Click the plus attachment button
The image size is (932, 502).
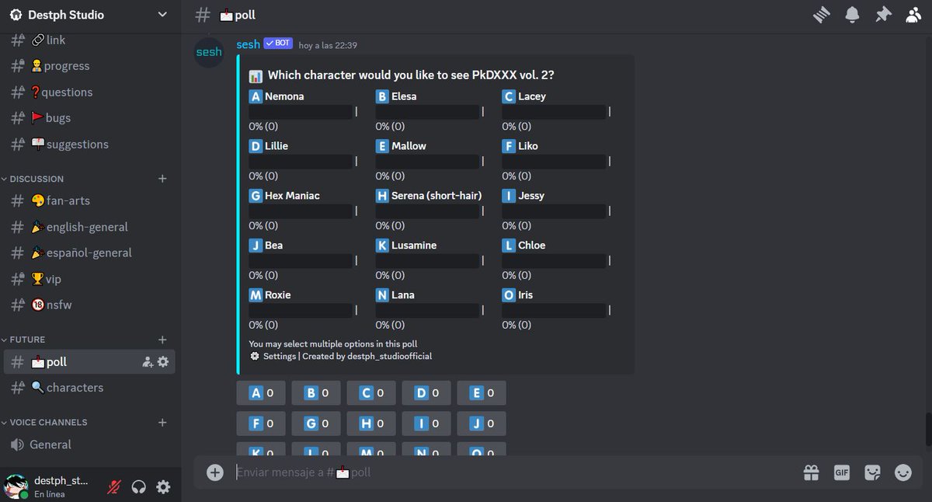click(x=215, y=472)
